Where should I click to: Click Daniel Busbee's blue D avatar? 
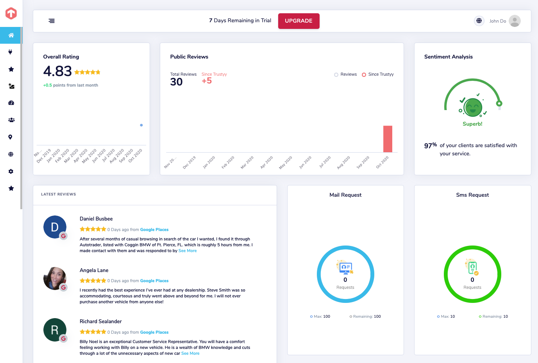pyautogui.click(x=55, y=227)
